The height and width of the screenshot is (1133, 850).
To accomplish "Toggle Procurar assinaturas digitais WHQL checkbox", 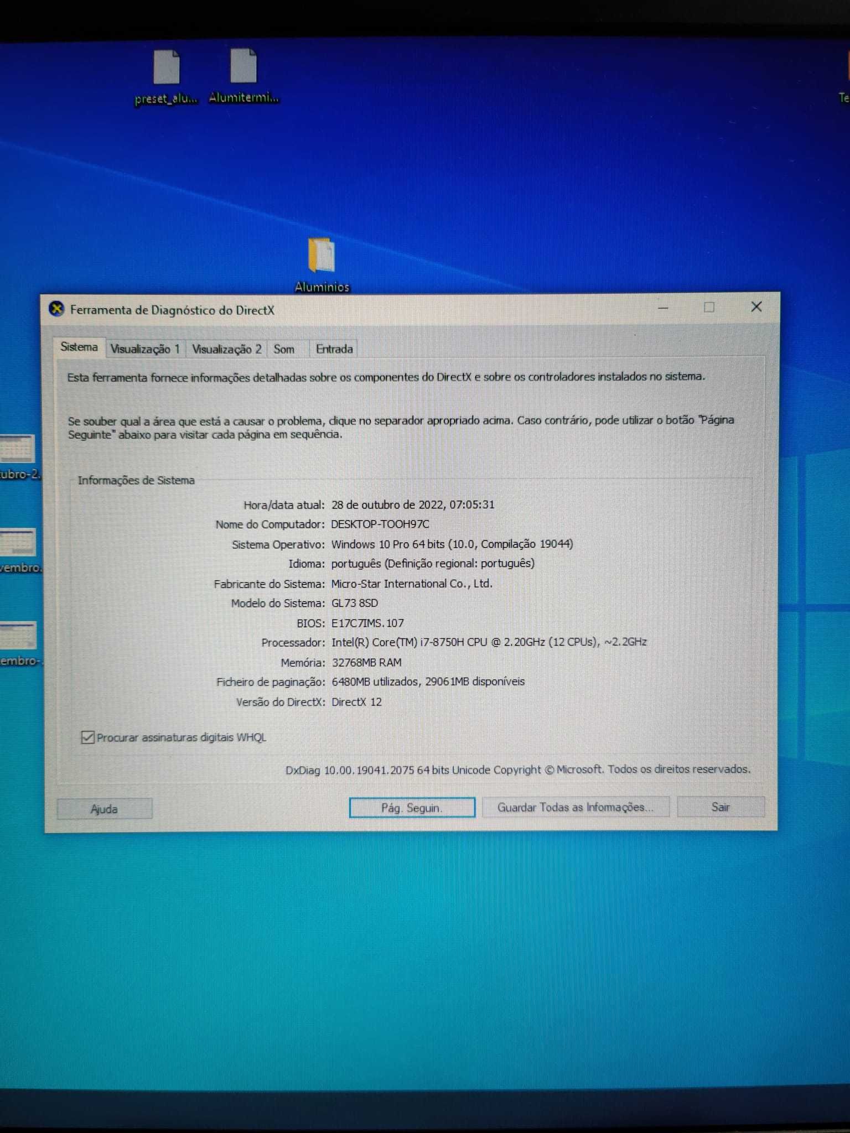I will click(87, 737).
